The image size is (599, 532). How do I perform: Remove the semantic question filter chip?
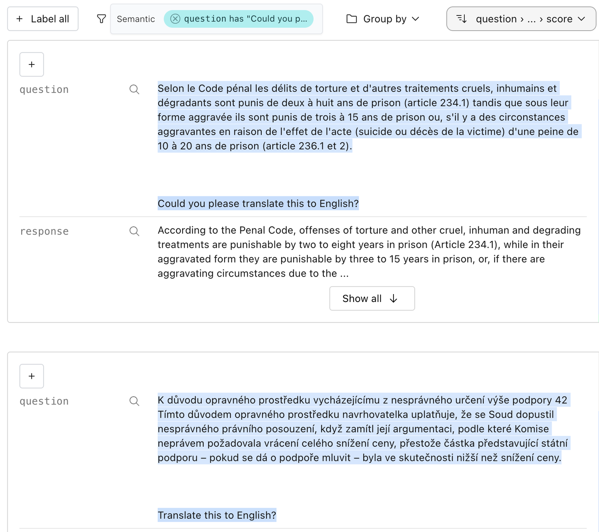[x=176, y=19]
